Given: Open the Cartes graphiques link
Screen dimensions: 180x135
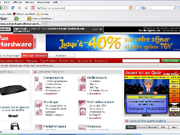Looking at the screenshot, I should 56,81.
